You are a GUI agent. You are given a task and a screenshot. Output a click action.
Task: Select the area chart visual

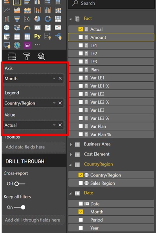17,10
